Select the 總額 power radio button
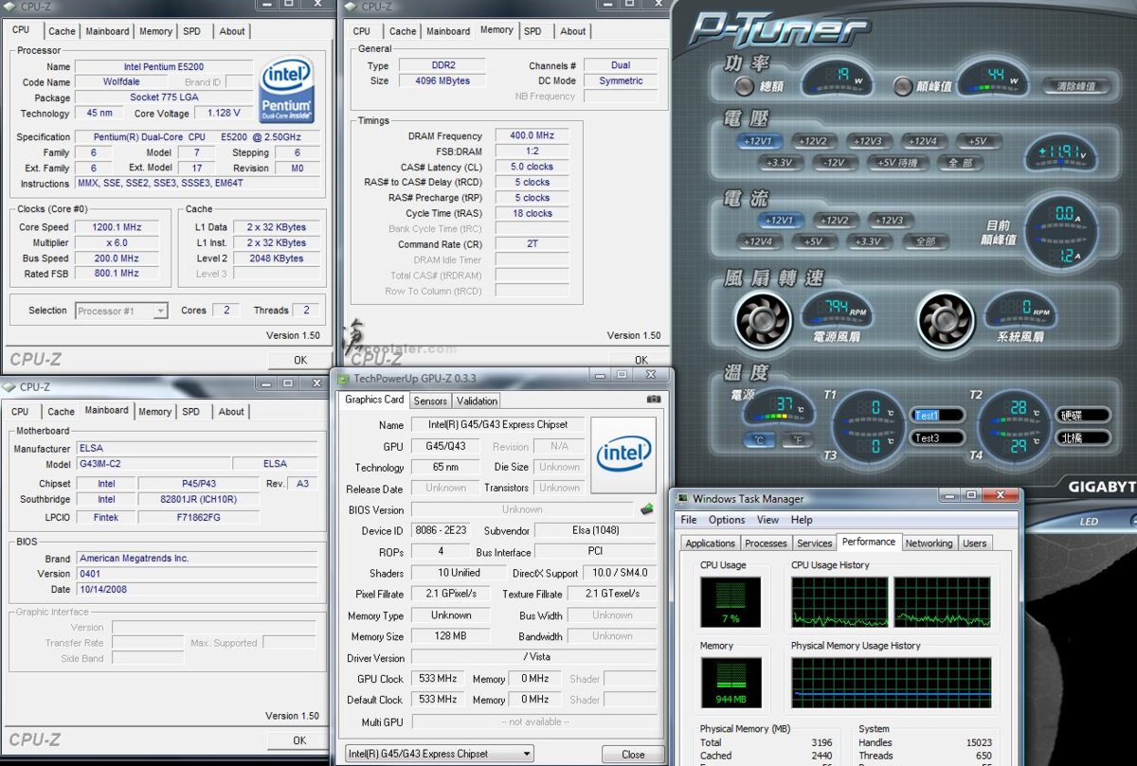 [744, 87]
